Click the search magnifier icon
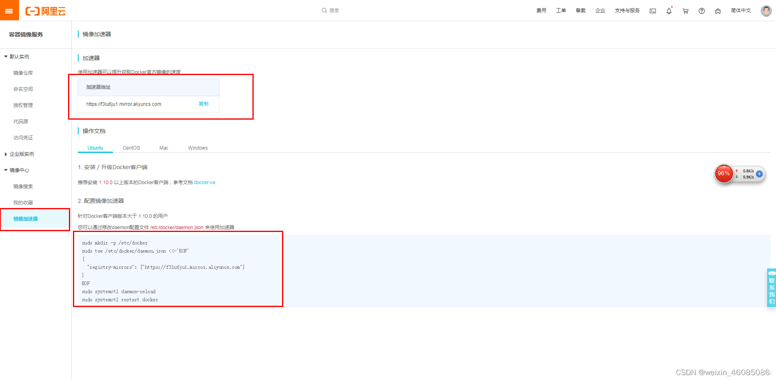Viewport: 776px width, 380px height. pos(324,11)
